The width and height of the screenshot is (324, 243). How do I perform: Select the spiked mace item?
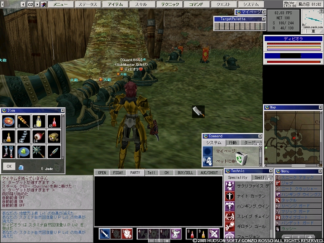pos(39,152)
